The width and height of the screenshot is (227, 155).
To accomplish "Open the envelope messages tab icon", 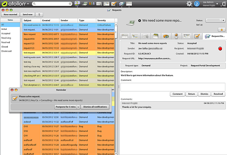I will coord(145,36).
